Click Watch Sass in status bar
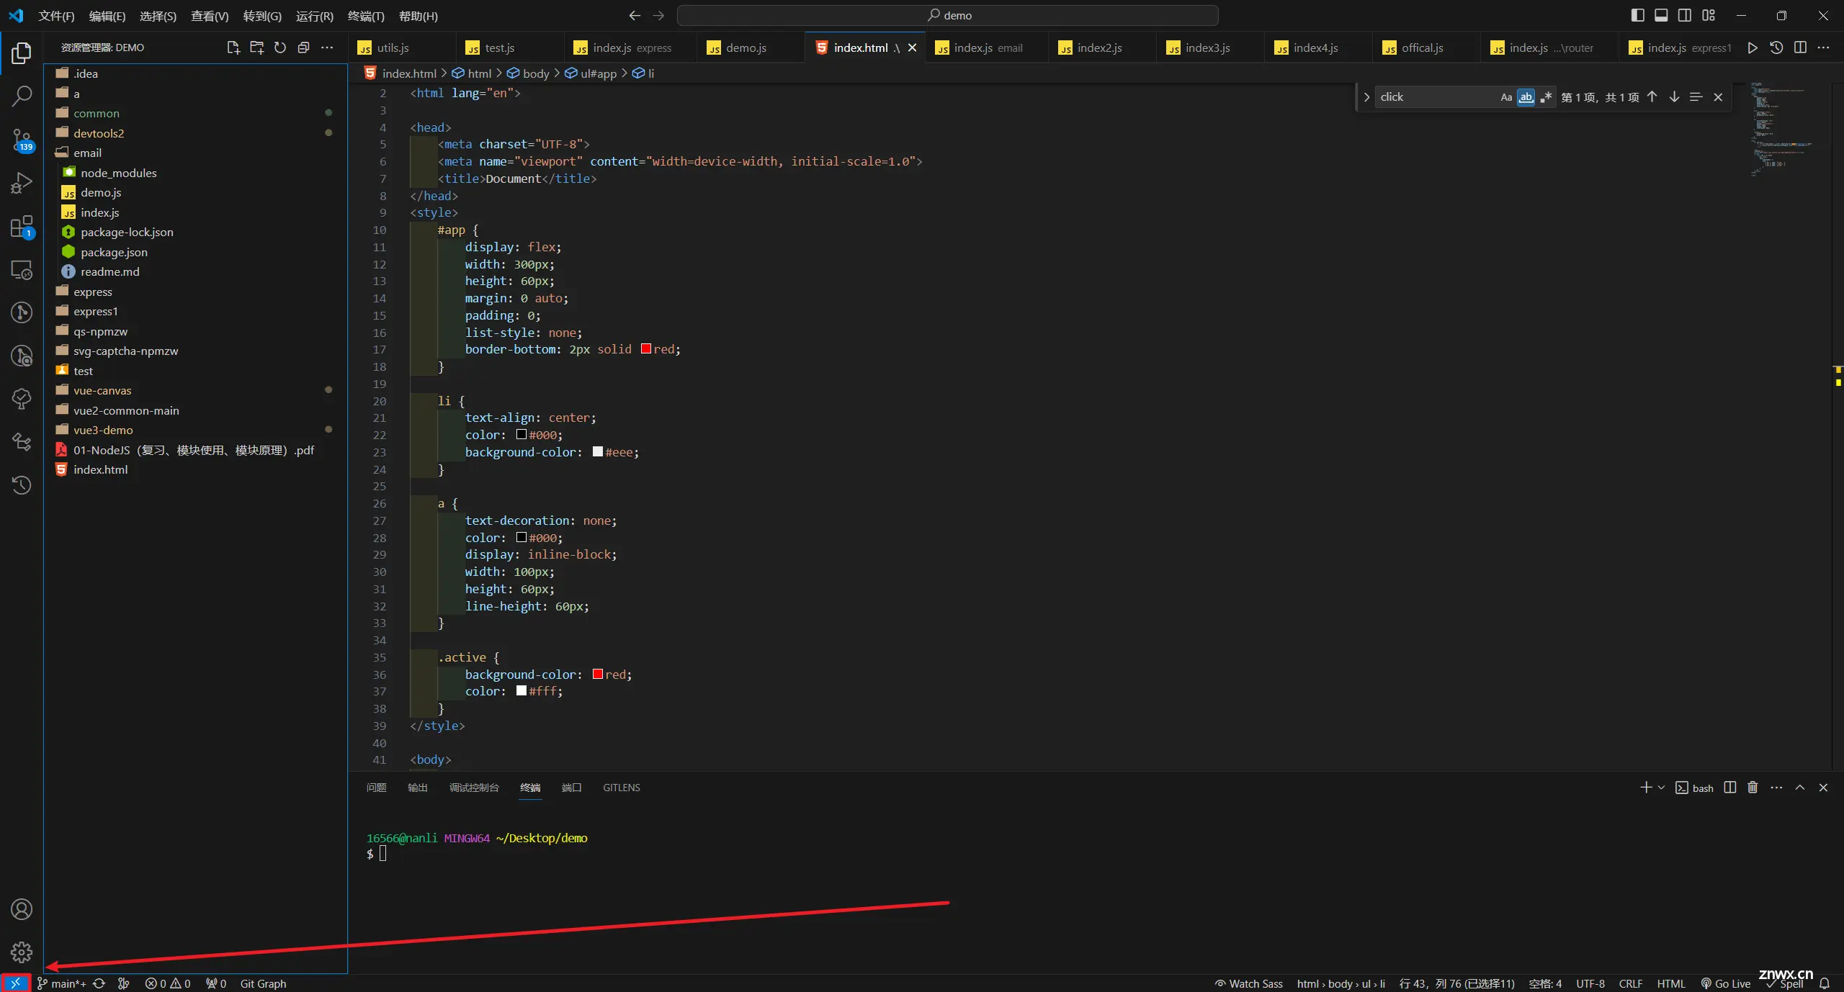The width and height of the screenshot is (1844, 992). 1248,983
